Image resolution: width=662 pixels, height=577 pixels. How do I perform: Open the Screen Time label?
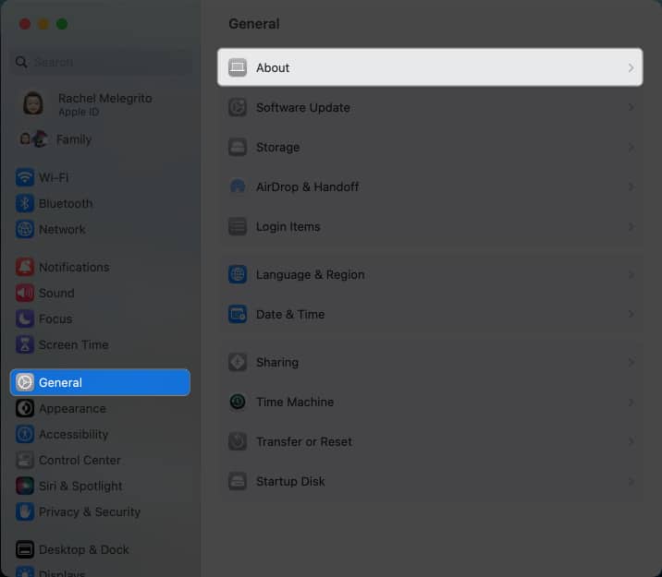click(x=74, y=344)
